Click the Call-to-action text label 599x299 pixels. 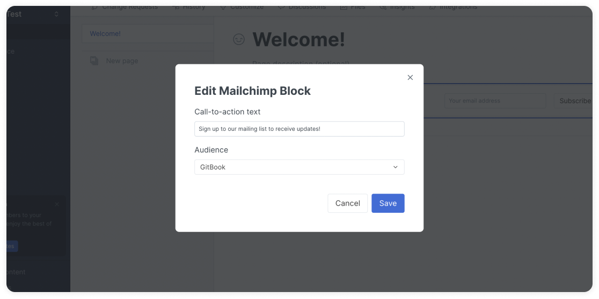[x=227, y=112]
